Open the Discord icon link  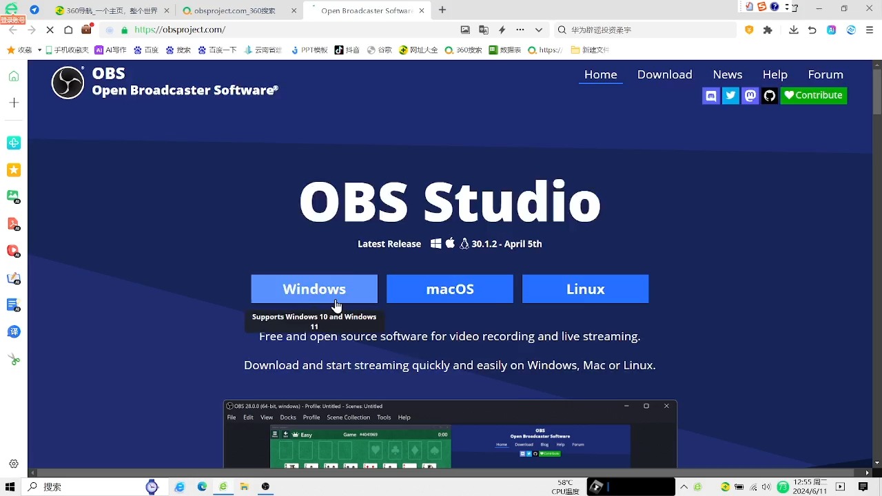coord(710,96)
